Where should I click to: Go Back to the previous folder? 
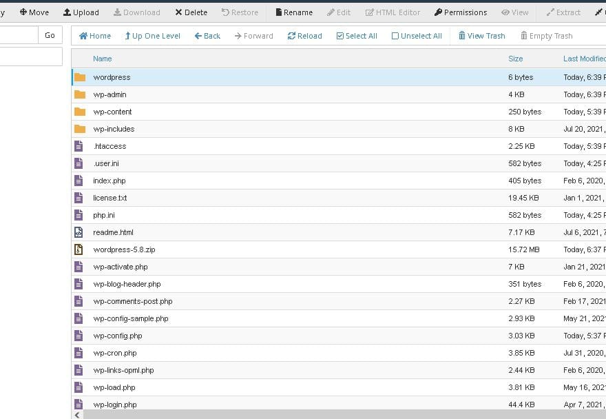coord(207,36)
